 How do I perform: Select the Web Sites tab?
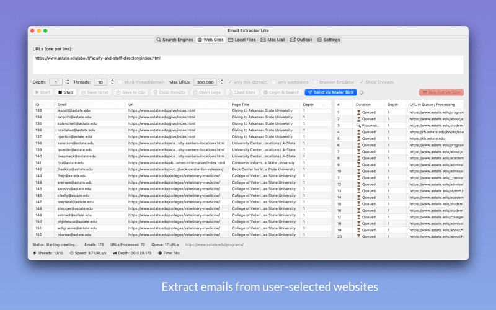211,40
